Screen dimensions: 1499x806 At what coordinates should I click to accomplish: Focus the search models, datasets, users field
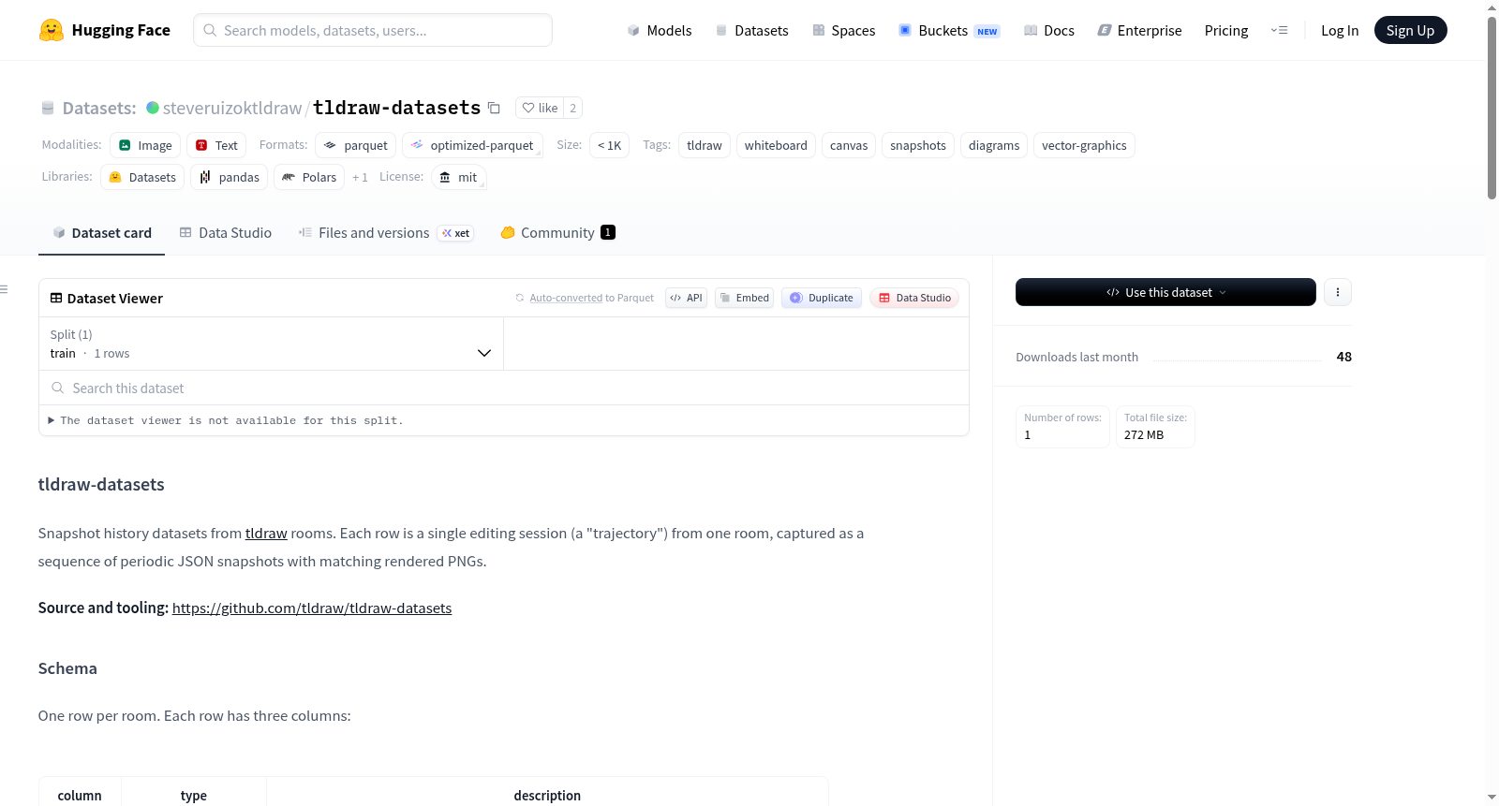pyautogui.click(x=373, y=30)
